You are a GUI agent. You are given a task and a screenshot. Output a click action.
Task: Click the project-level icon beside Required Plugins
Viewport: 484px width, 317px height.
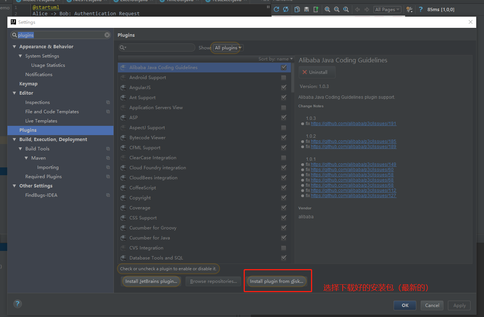click(x=108, y=177)
